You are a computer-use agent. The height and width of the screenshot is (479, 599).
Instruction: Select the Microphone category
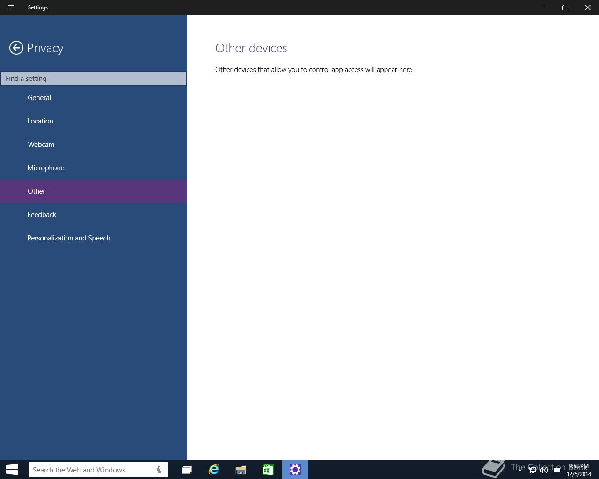[94, 168]
